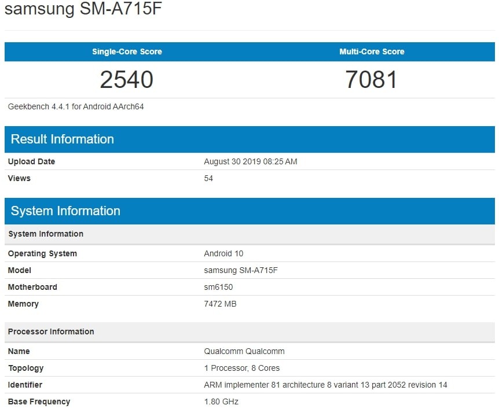This screenshot has width=499, height=409.
Task: Collapse the System Information section
Action: (65, 211)
